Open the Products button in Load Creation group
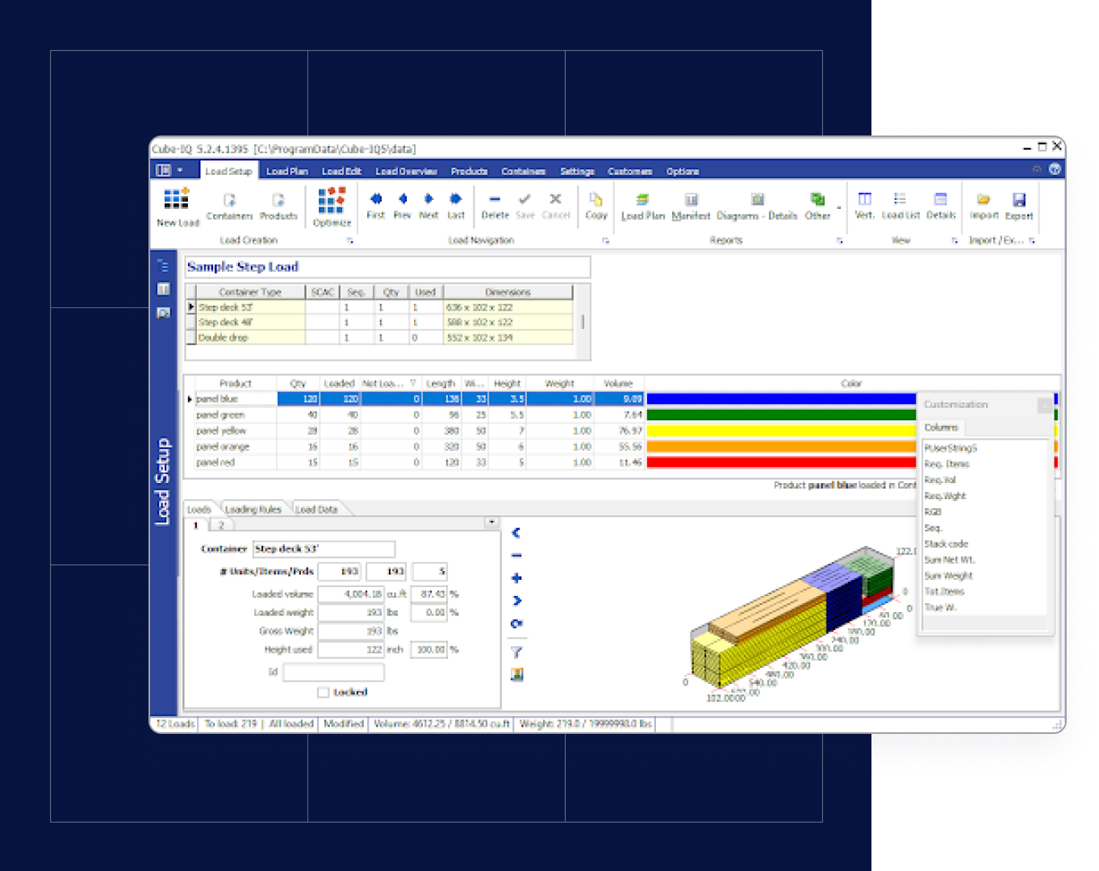 tap(278, 207)
